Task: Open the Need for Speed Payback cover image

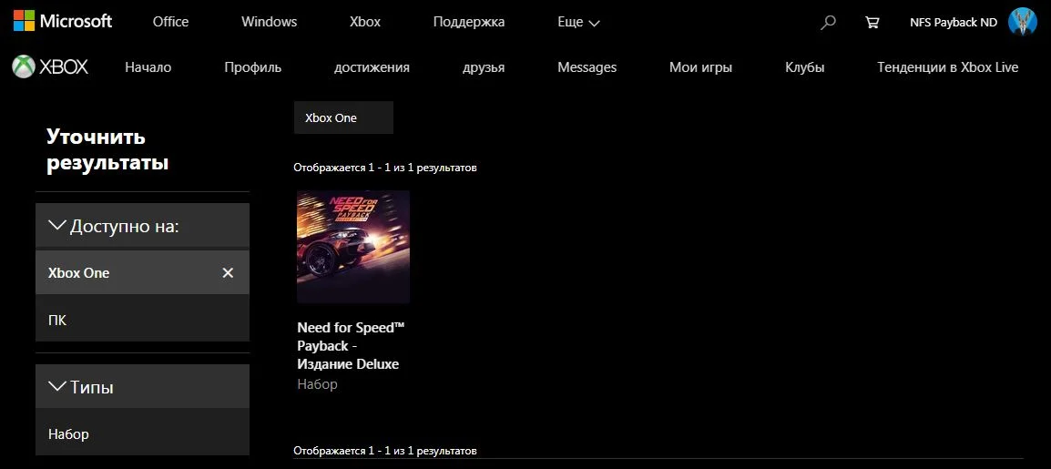Action: (x=353, y=247)
